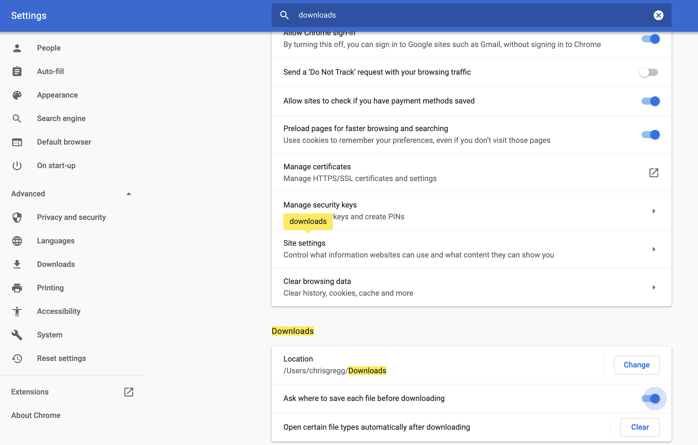Click the Privacy and security shield icon
698x445 pixels.
click(17, 217)
